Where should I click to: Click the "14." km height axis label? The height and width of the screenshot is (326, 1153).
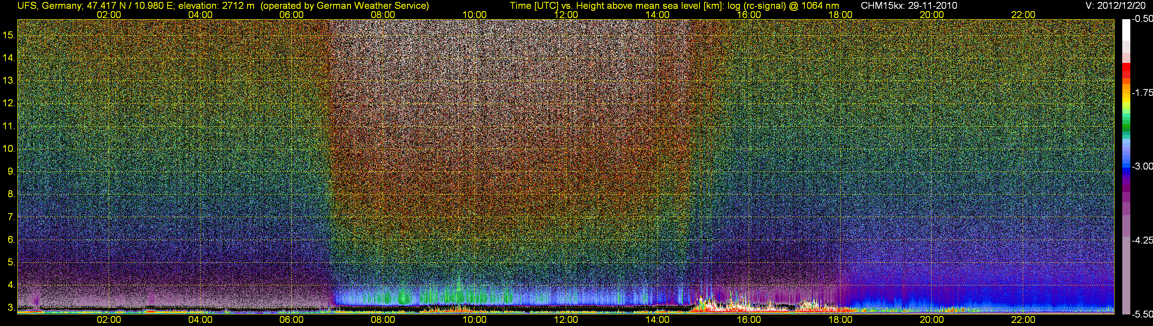point(9,58)
